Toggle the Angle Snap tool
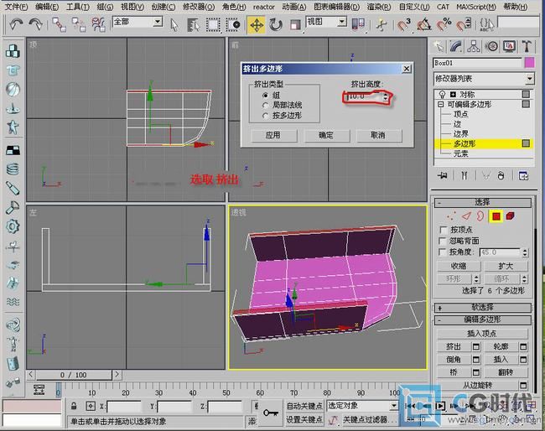Image resolution: width=545 pixels, height=431 pixels. point(424,25)
